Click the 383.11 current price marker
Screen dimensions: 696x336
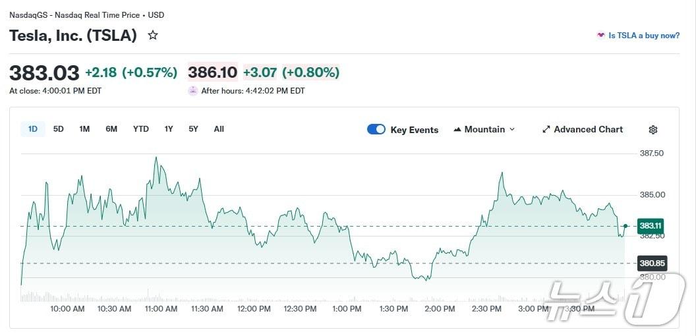[x=649, y=225]
